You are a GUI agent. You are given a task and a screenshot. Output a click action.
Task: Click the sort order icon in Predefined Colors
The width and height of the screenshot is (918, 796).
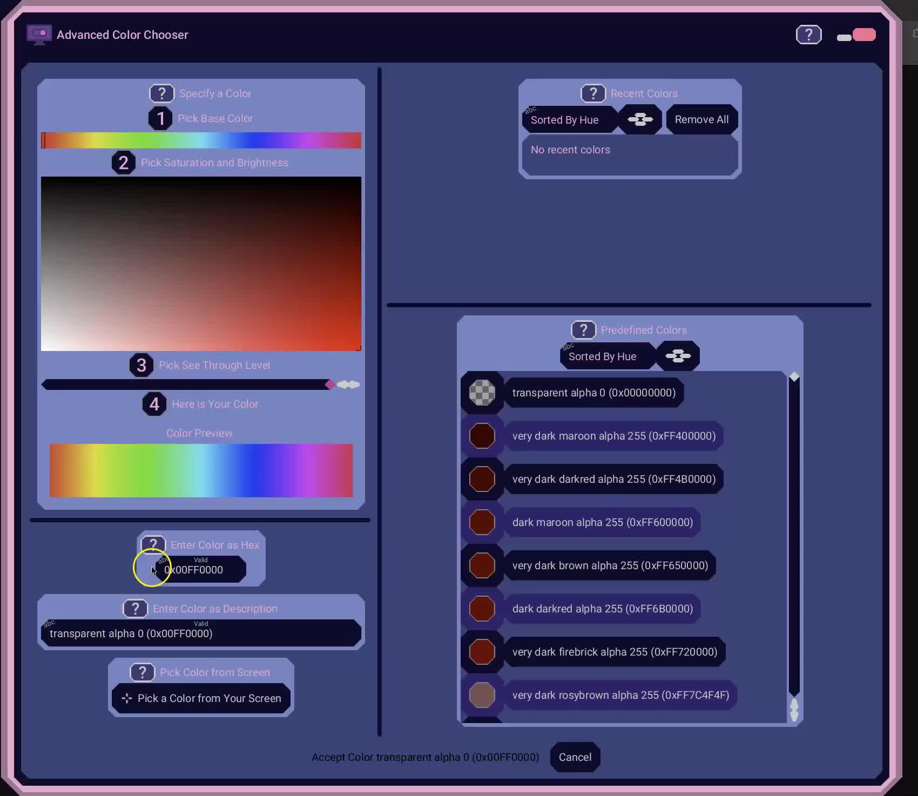678,356
